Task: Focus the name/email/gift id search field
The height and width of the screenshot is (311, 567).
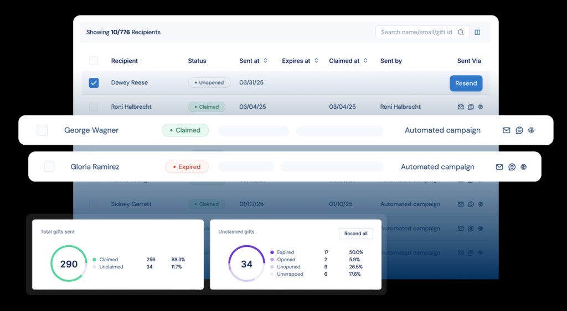Action: (x=417, y=33)
